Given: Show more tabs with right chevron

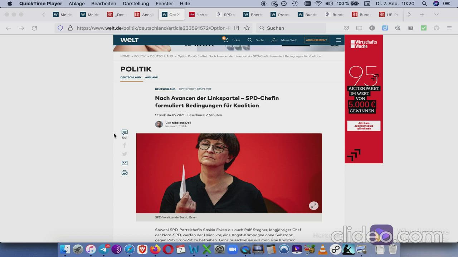Looking at the screenshot, I should click(409, 15).
